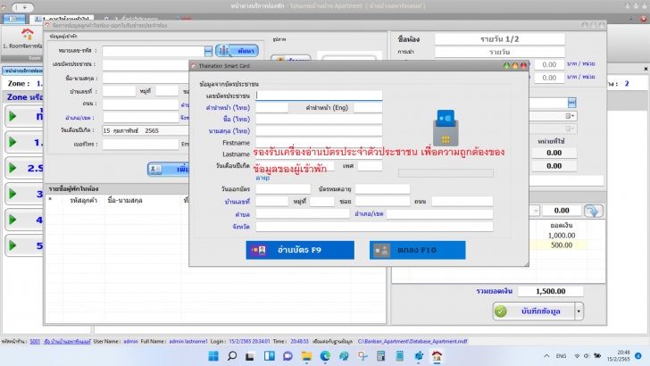Click the green play arrow on zone row 3

click(x=12, y=194)
